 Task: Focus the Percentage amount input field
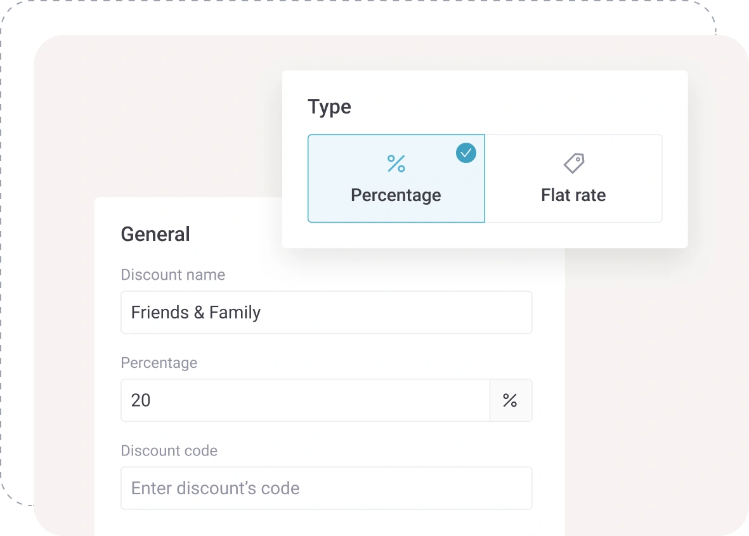click(304, 400)
